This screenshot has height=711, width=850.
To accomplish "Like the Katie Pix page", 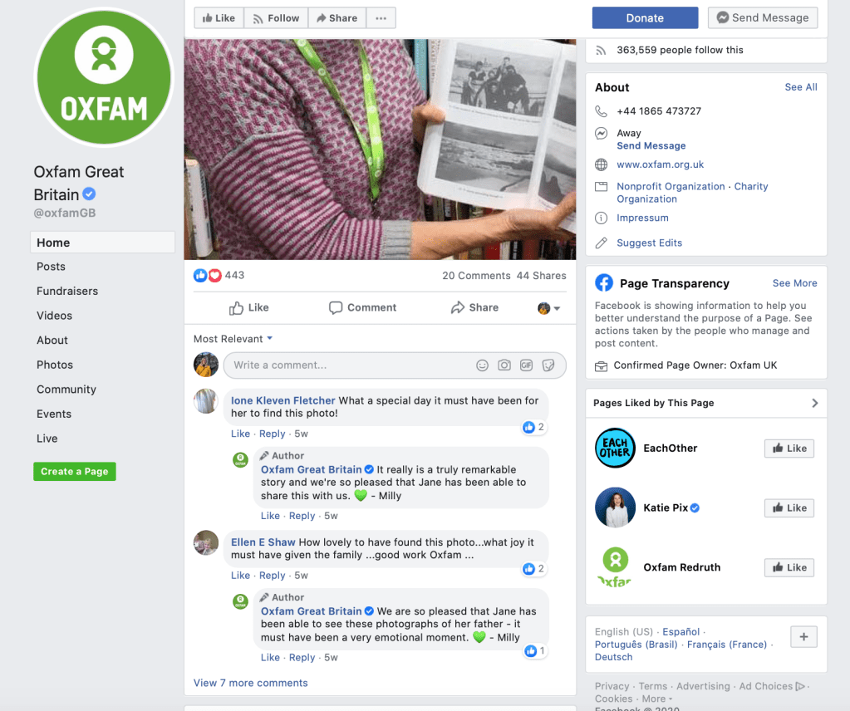I will click(789, 508).
